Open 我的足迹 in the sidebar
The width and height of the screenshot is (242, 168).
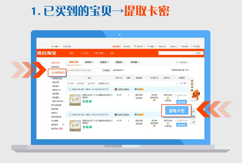pyautogui.click(x=55, y=129)
